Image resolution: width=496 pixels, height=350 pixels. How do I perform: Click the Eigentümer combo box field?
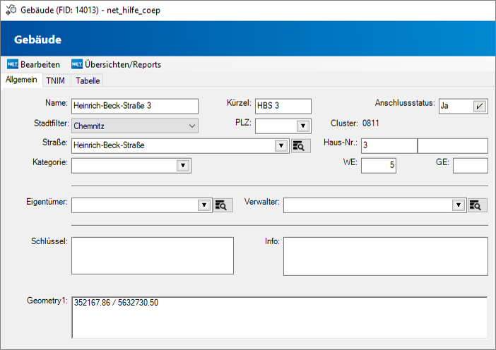click(142, 205)
